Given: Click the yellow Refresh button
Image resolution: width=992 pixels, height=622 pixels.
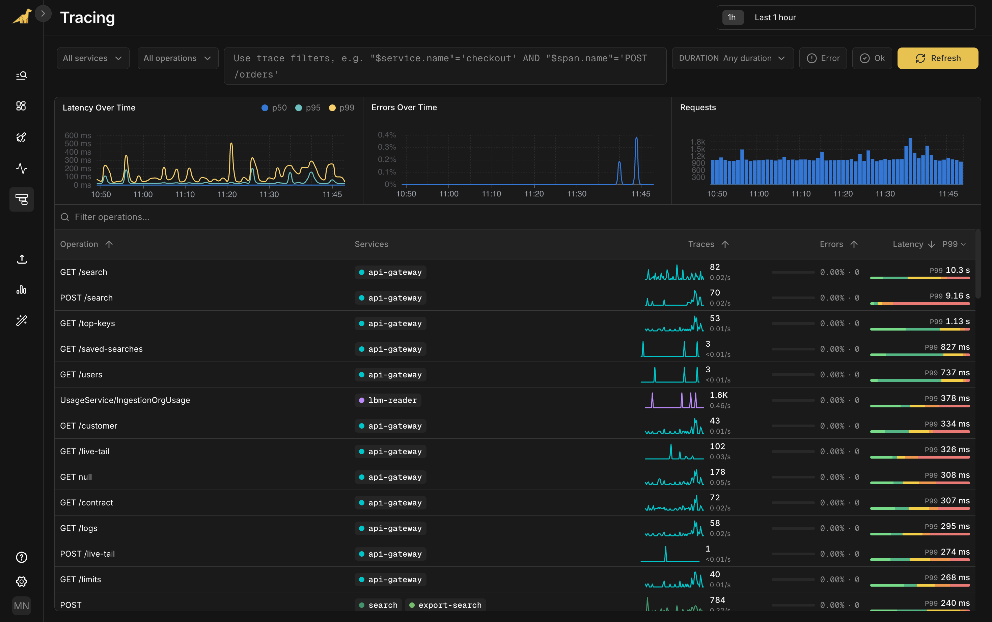Looking at the screenshot, I should click(938, 58).
